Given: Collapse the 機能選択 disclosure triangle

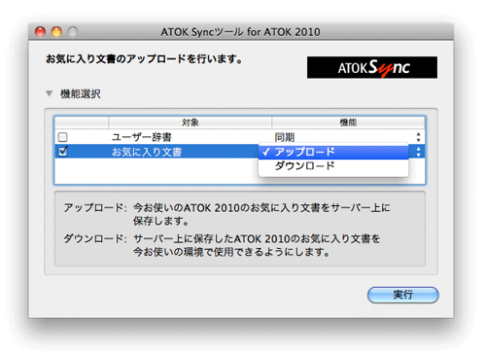Looking at the screenshot, I should (49, 93).
